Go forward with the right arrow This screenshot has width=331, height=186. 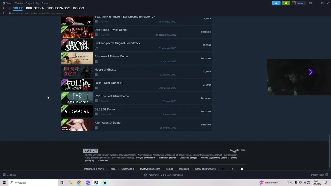9,8
